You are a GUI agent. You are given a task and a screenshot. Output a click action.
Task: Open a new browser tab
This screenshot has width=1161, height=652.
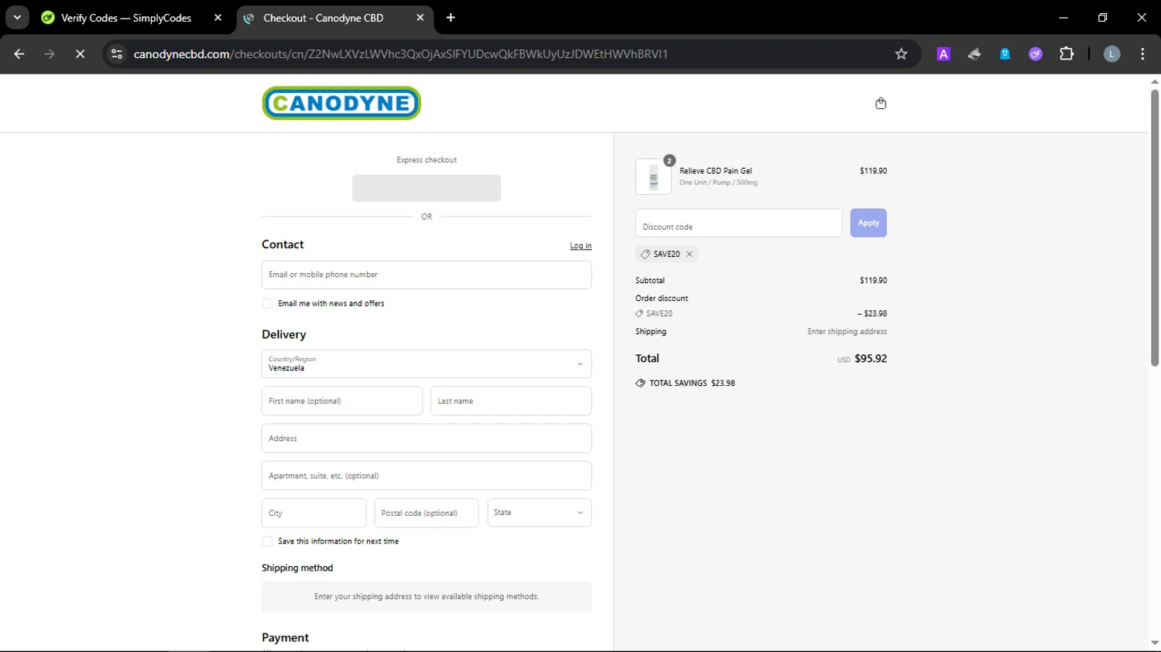pos(450,17)
